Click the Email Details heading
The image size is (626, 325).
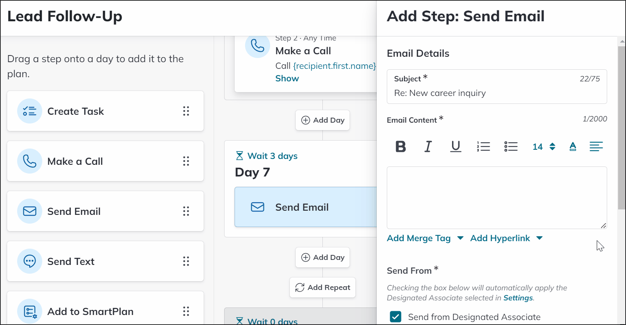click(418, 53)
